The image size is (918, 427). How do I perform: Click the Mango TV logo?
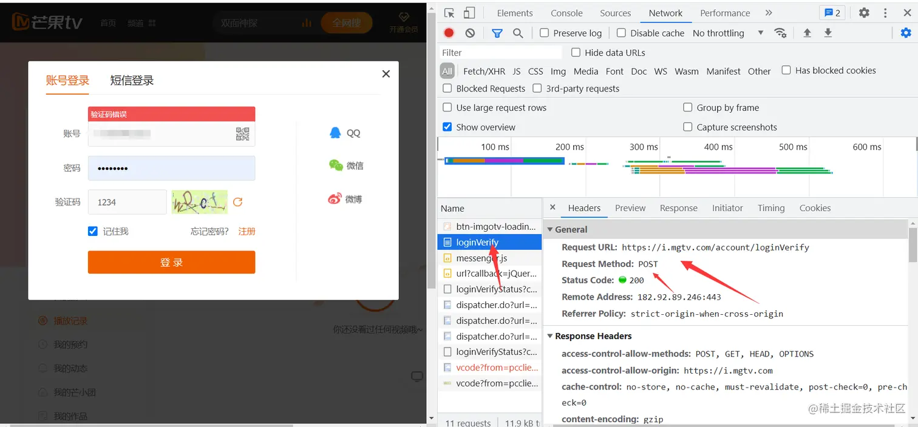coord(47,22)
